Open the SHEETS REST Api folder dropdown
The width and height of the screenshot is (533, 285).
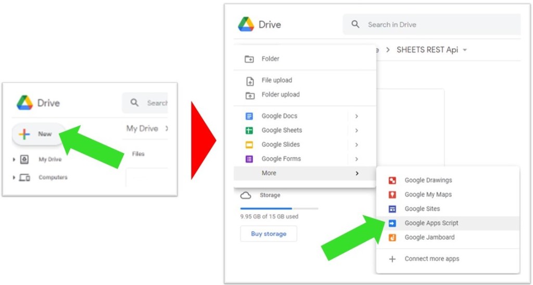pyautogui.click(x=465, y=50)
